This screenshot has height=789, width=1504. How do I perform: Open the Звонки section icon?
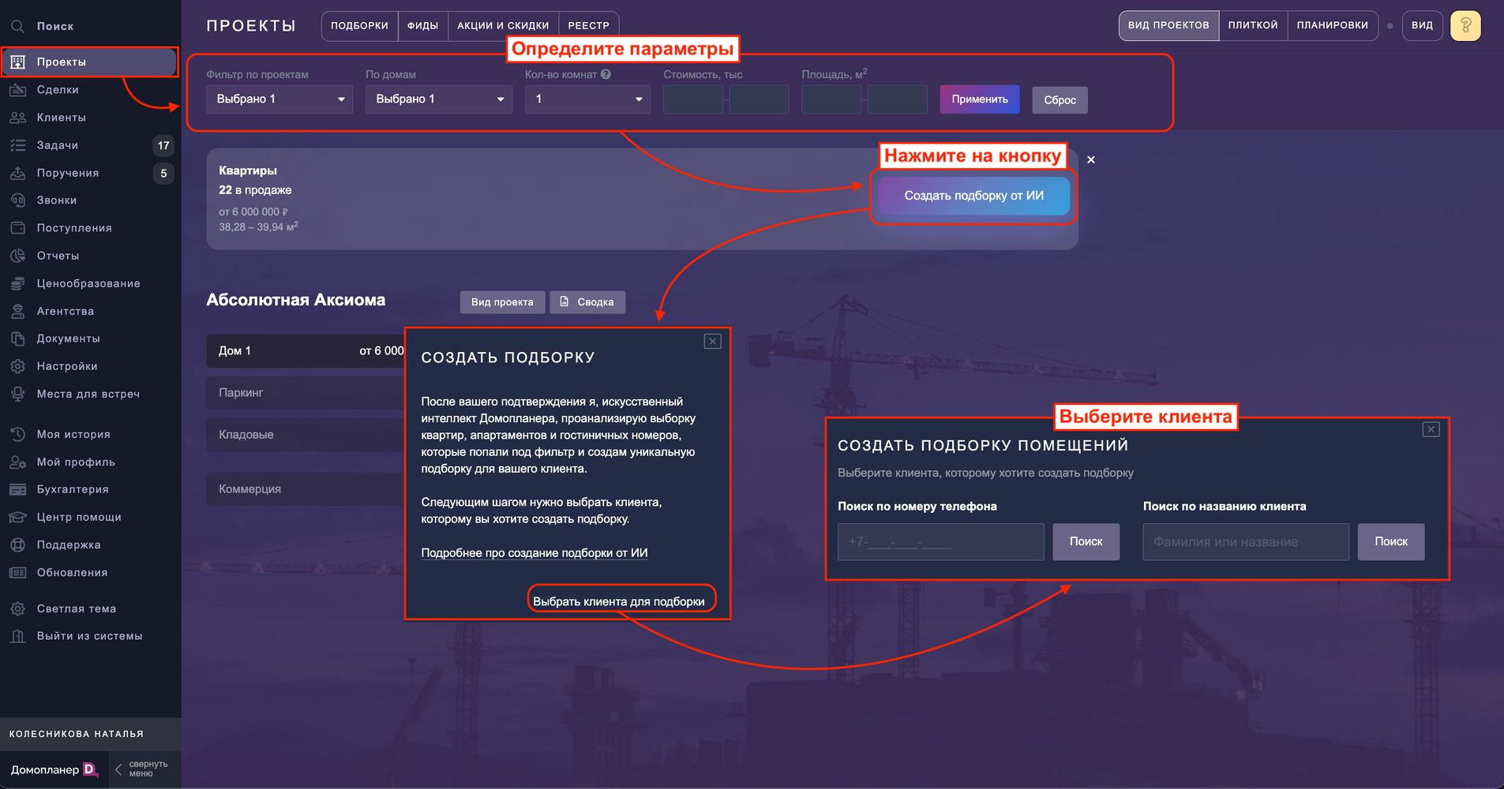coord(17,200)
